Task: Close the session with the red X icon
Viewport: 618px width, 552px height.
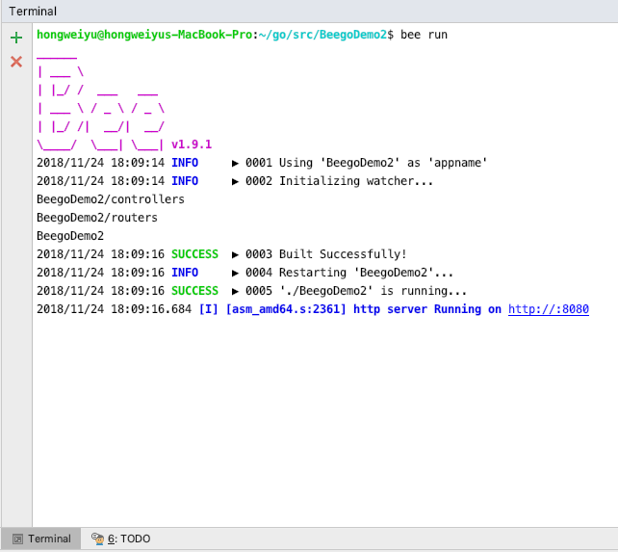Action: [x=15, y=62]
